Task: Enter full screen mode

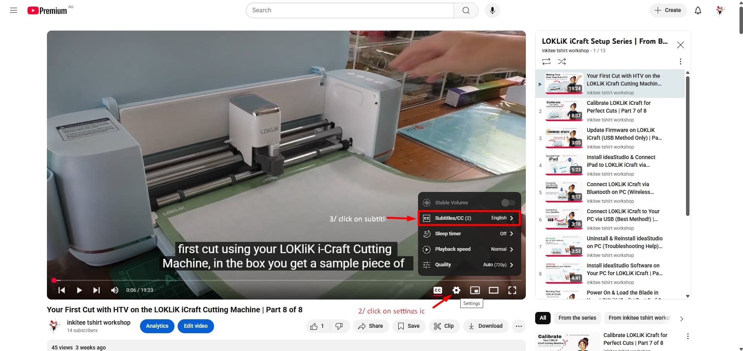Action: (x=512, y=290)
